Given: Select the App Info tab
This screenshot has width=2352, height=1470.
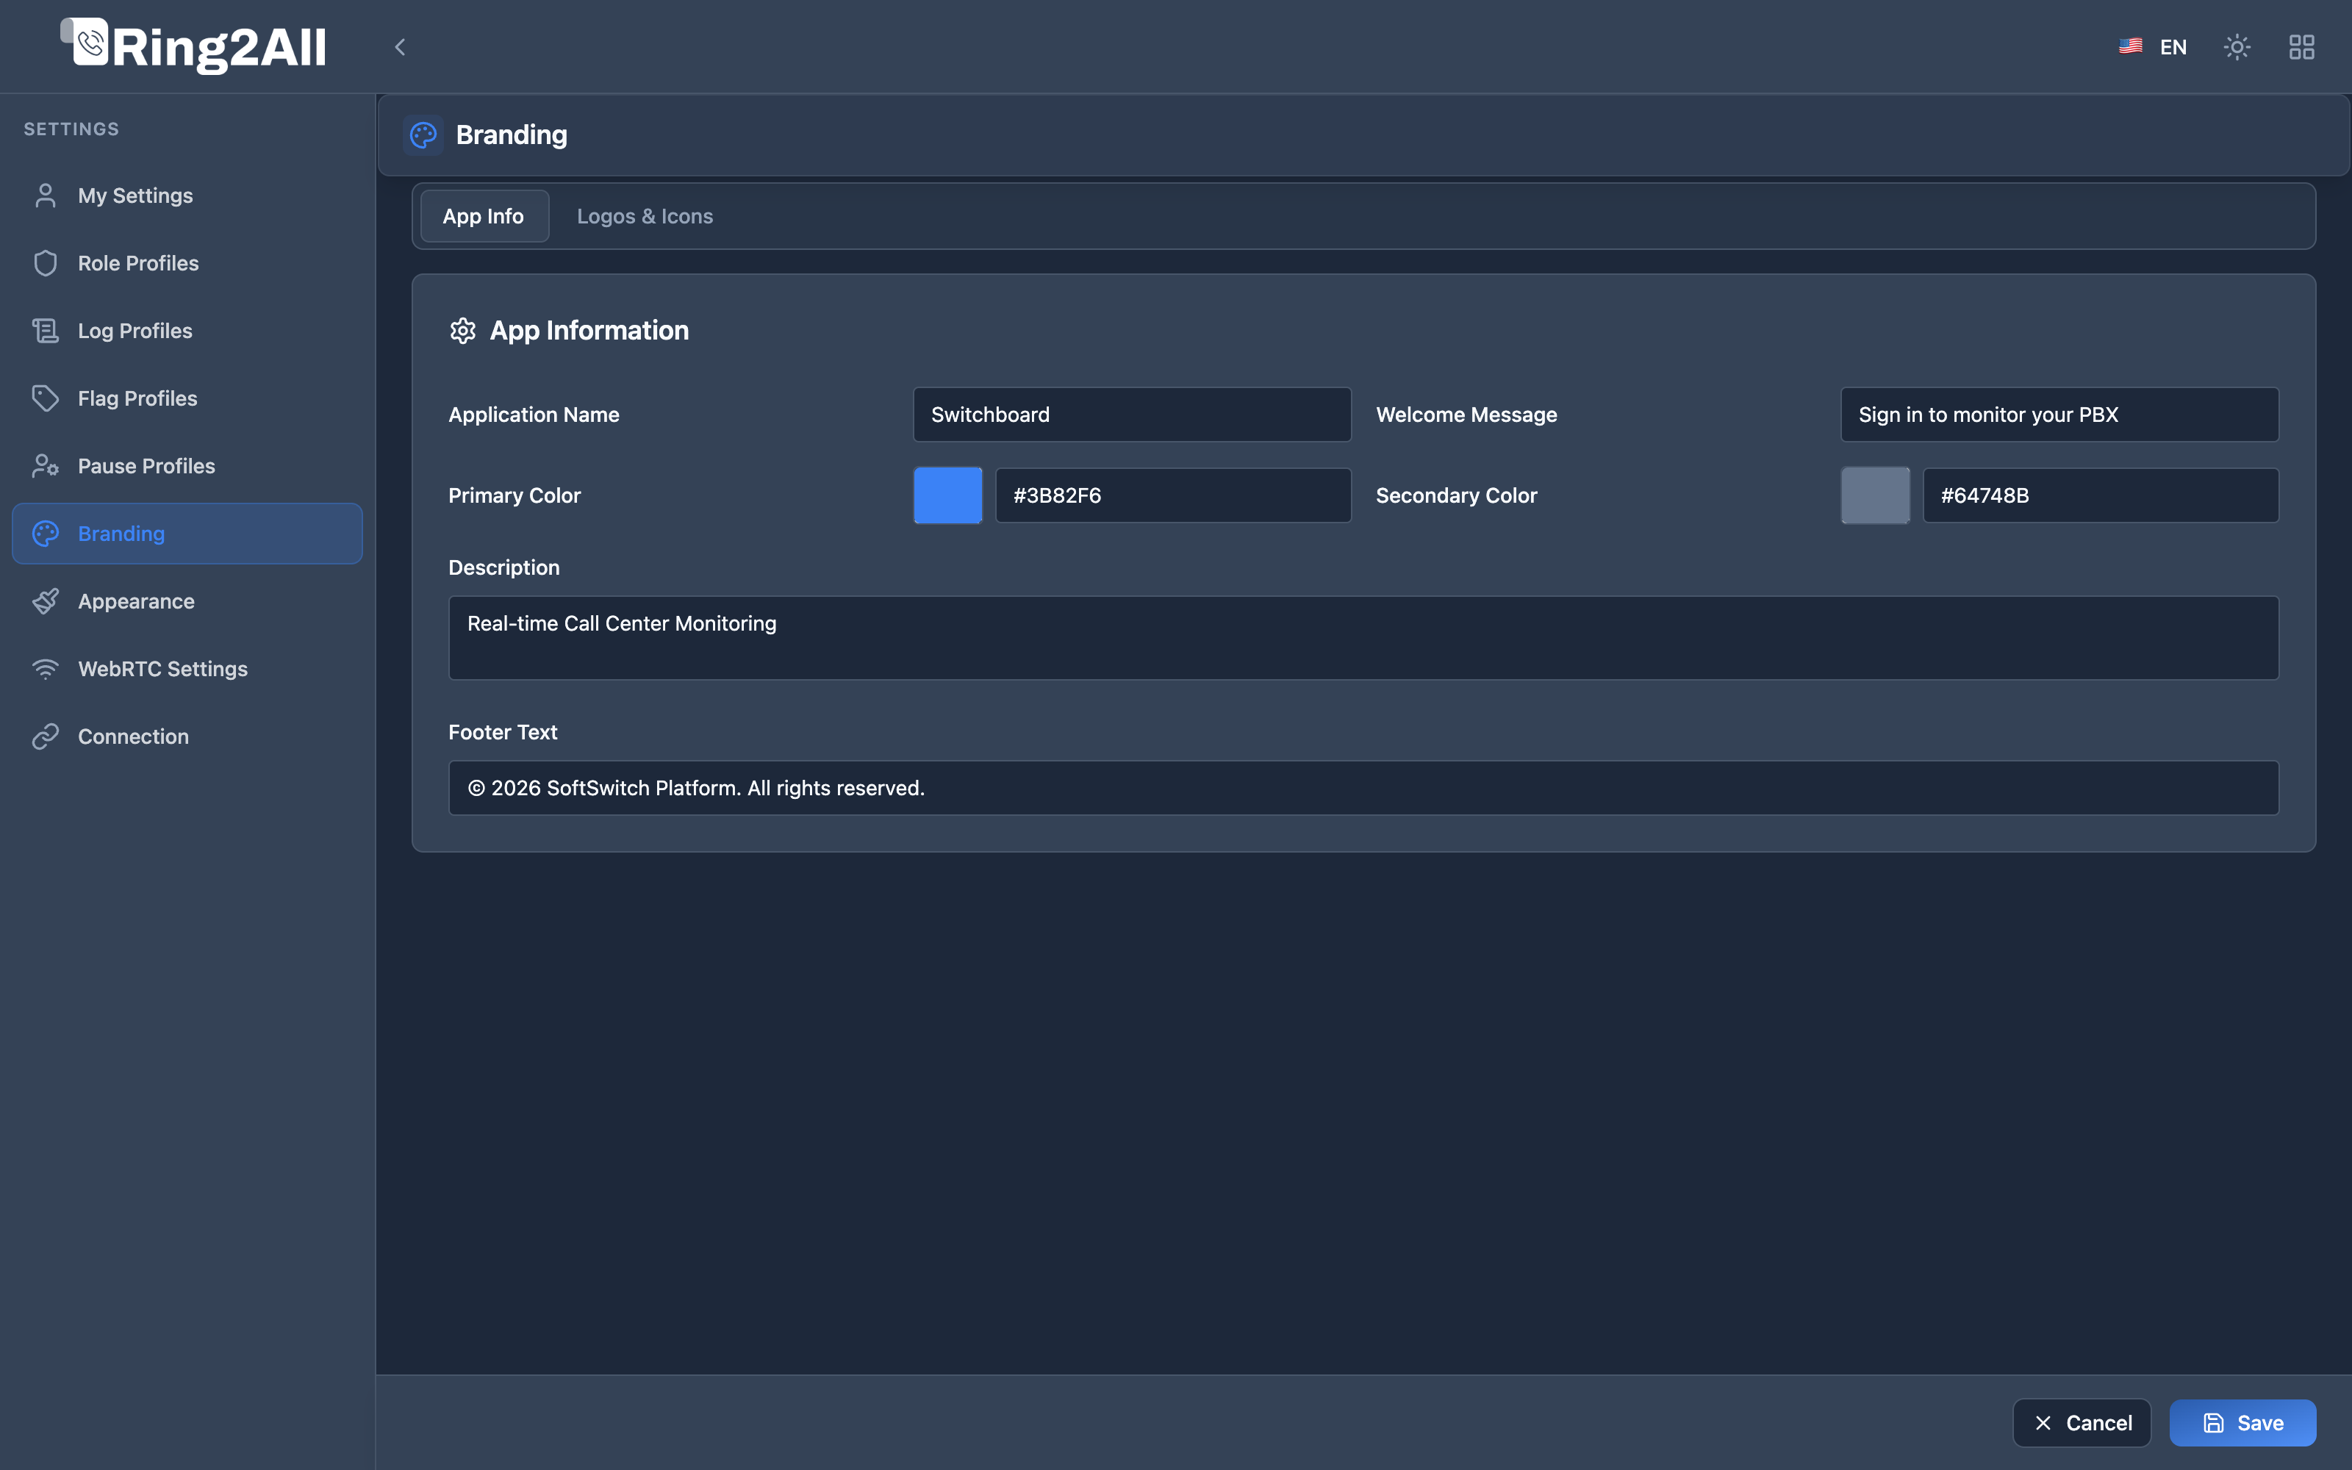Looking at the screenshot, I should click(x=484, y=216).
